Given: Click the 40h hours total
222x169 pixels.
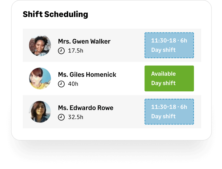Looking at the screenshot, I should (x=73, y=84).
